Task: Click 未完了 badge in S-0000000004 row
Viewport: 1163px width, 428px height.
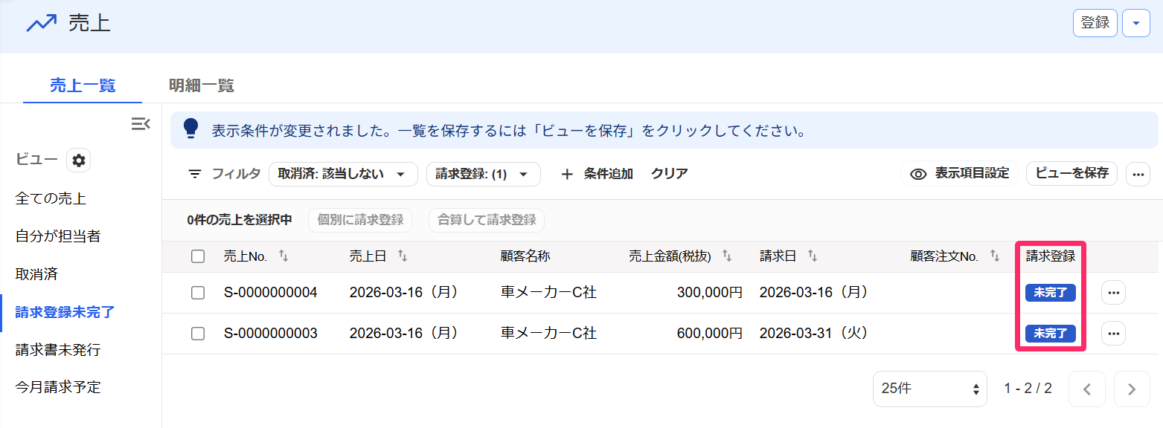Action: (1051, 293)
